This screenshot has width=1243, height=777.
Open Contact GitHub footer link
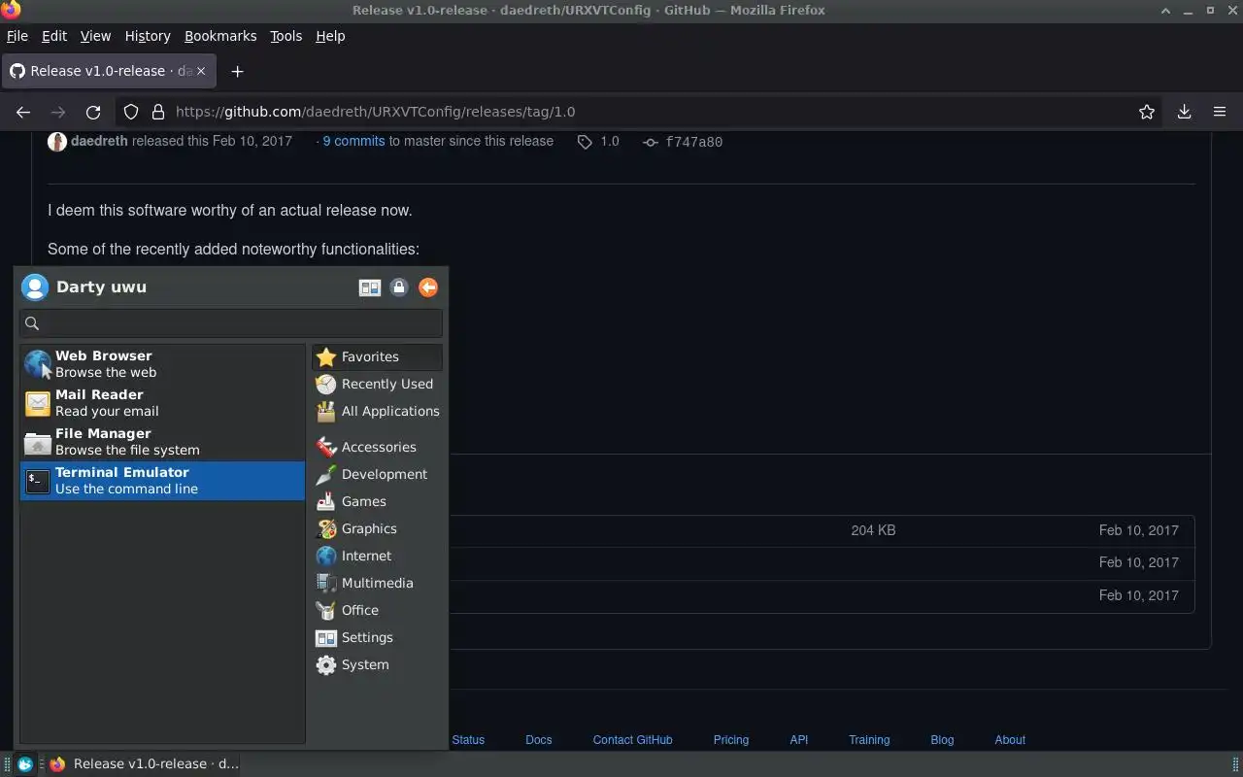pos(632,739)
